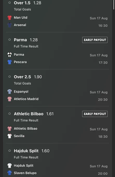Click the Espanyol striped jersey icon
115x177 pixels.
click(10, 92)
